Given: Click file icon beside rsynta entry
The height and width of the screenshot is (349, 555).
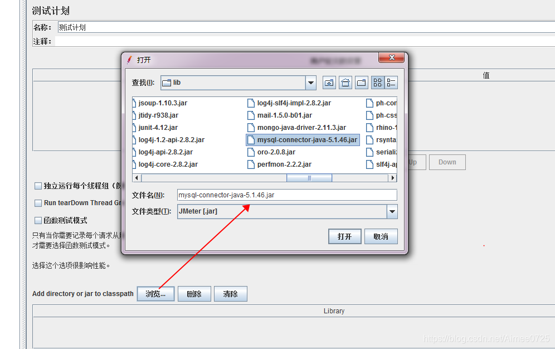Looking at the screenshot, I should pyautogui.click(x=369, y=140).
